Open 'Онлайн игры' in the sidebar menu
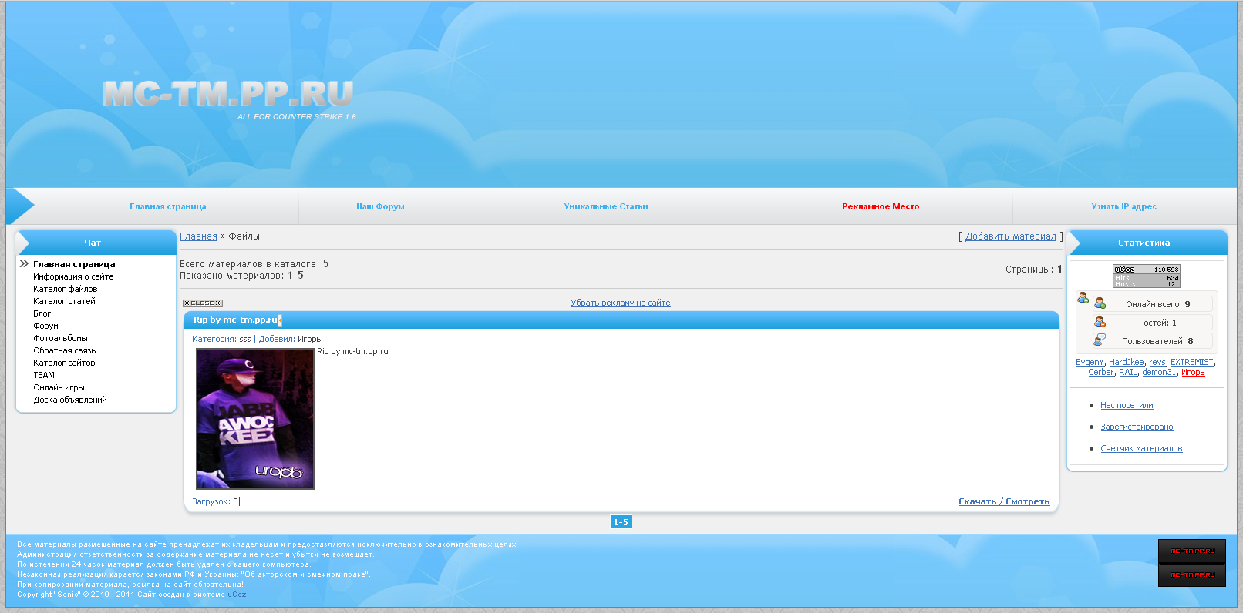1243x613 pixels. 59,387
